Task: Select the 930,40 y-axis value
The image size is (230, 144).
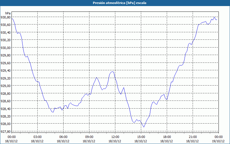Action: (x=5, y=32)
